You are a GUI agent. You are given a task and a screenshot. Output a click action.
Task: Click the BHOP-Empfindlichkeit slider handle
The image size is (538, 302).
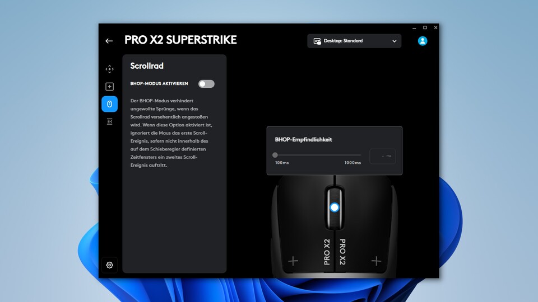pos(275,155)
